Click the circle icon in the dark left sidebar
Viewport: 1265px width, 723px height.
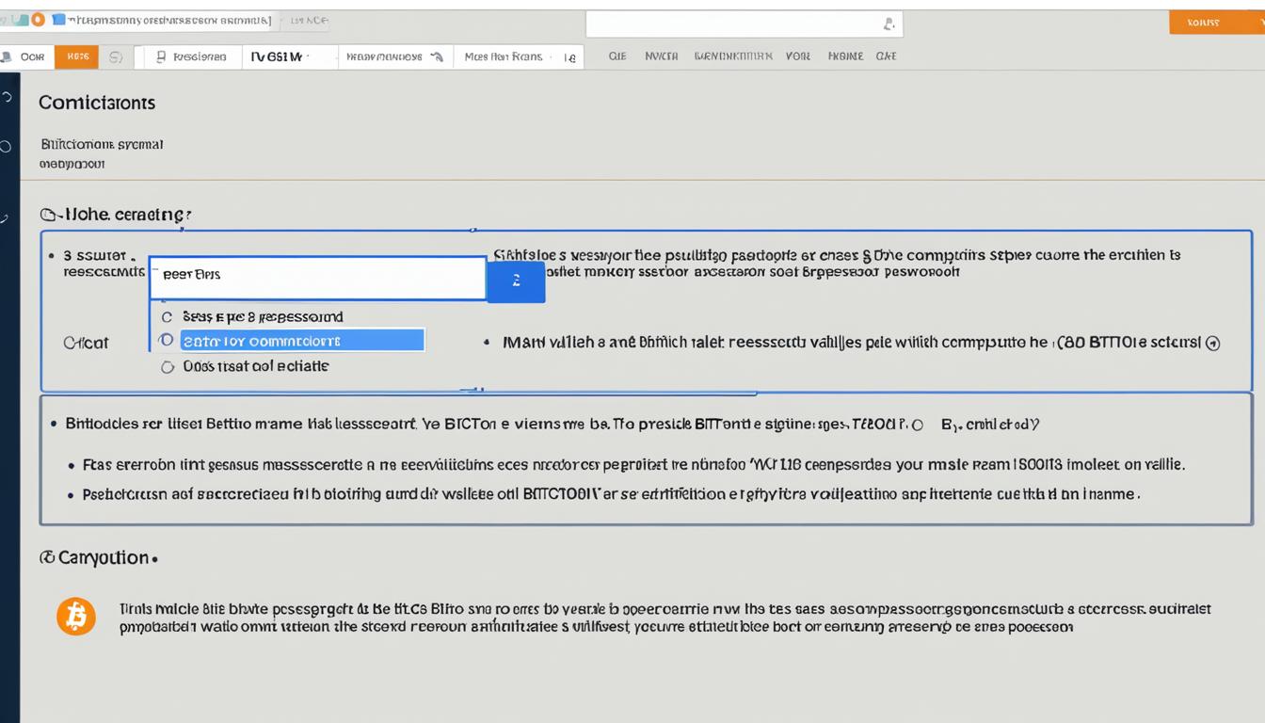8,146
